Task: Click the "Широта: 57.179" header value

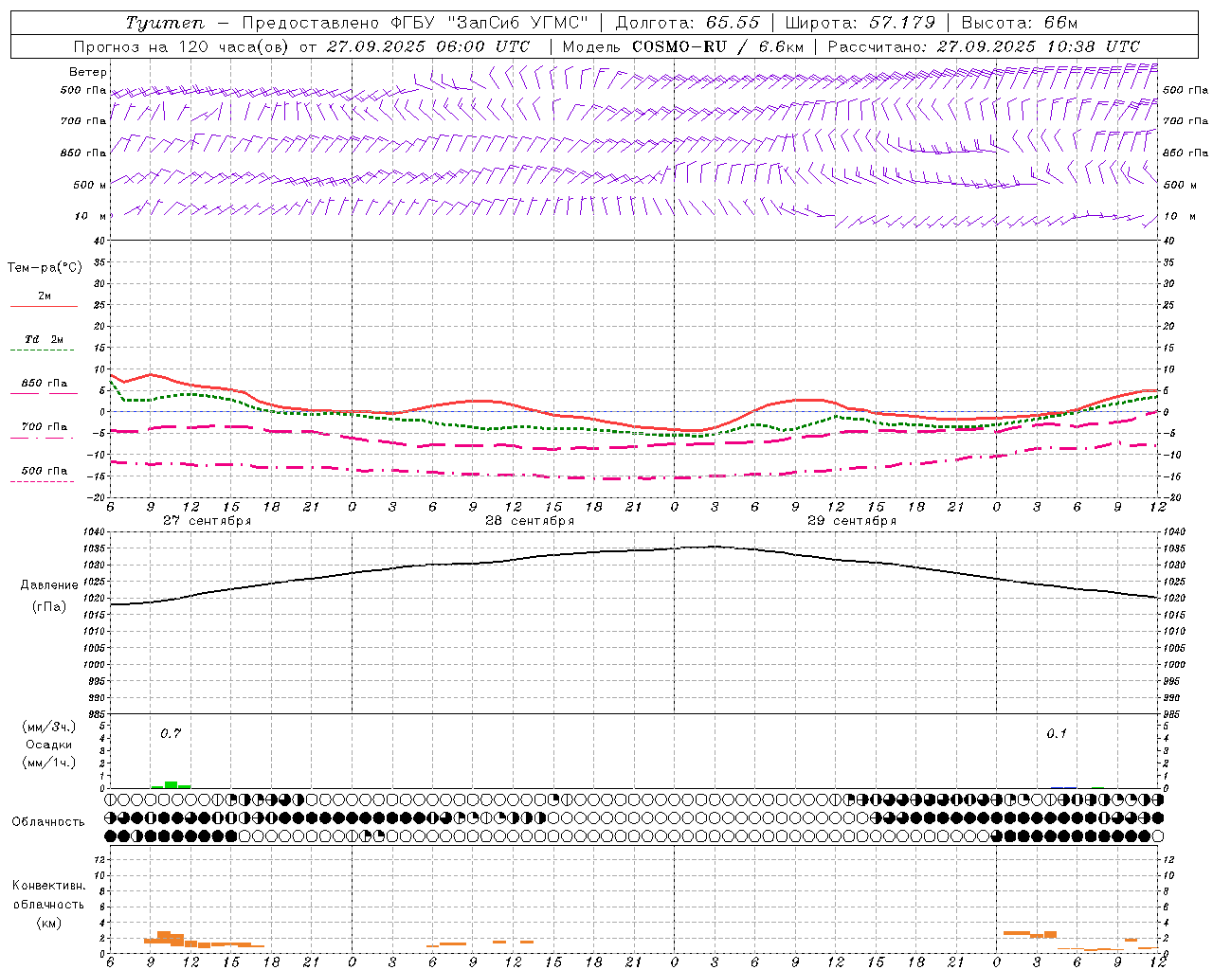Action: point(860,23)
